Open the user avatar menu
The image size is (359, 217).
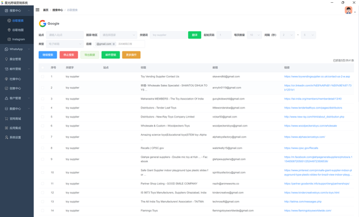pyautogui.click(x=348, y=10)
